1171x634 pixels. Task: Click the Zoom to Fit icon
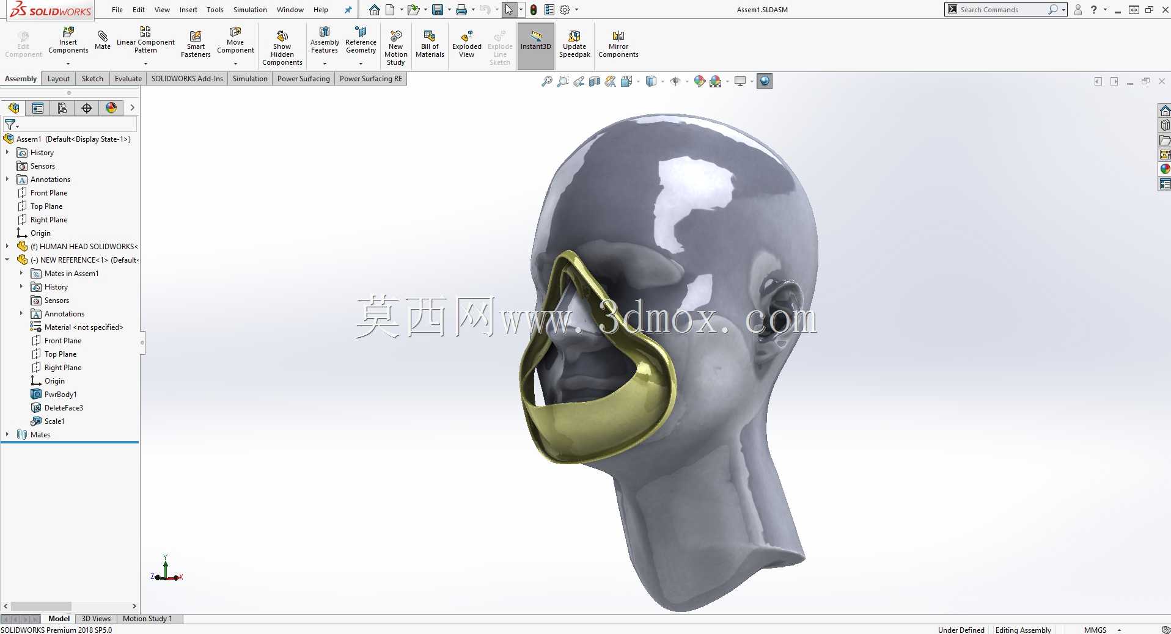pos(547,81)
